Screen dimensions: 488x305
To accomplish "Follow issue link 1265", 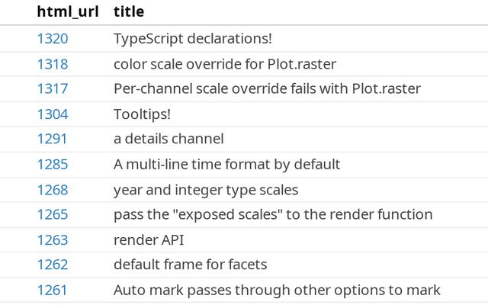I will tap(52, 214).
